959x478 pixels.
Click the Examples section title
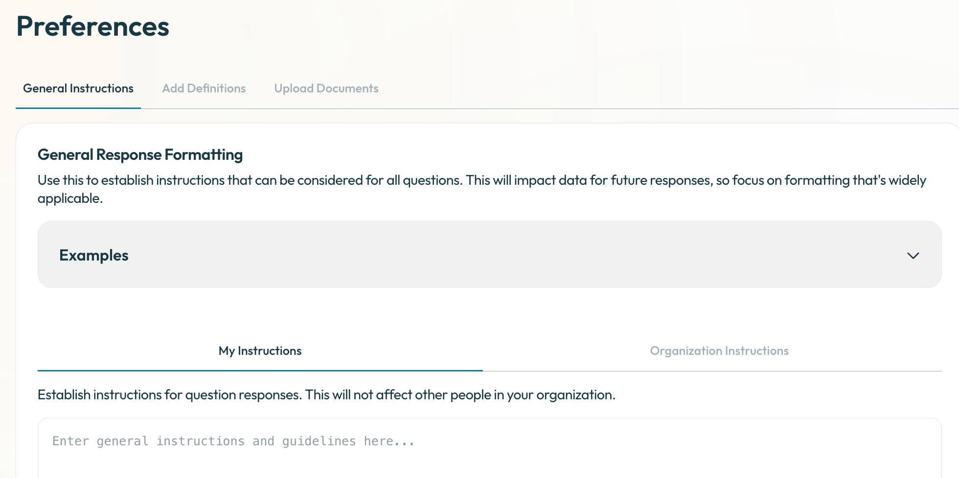click(x=94, y=255)
